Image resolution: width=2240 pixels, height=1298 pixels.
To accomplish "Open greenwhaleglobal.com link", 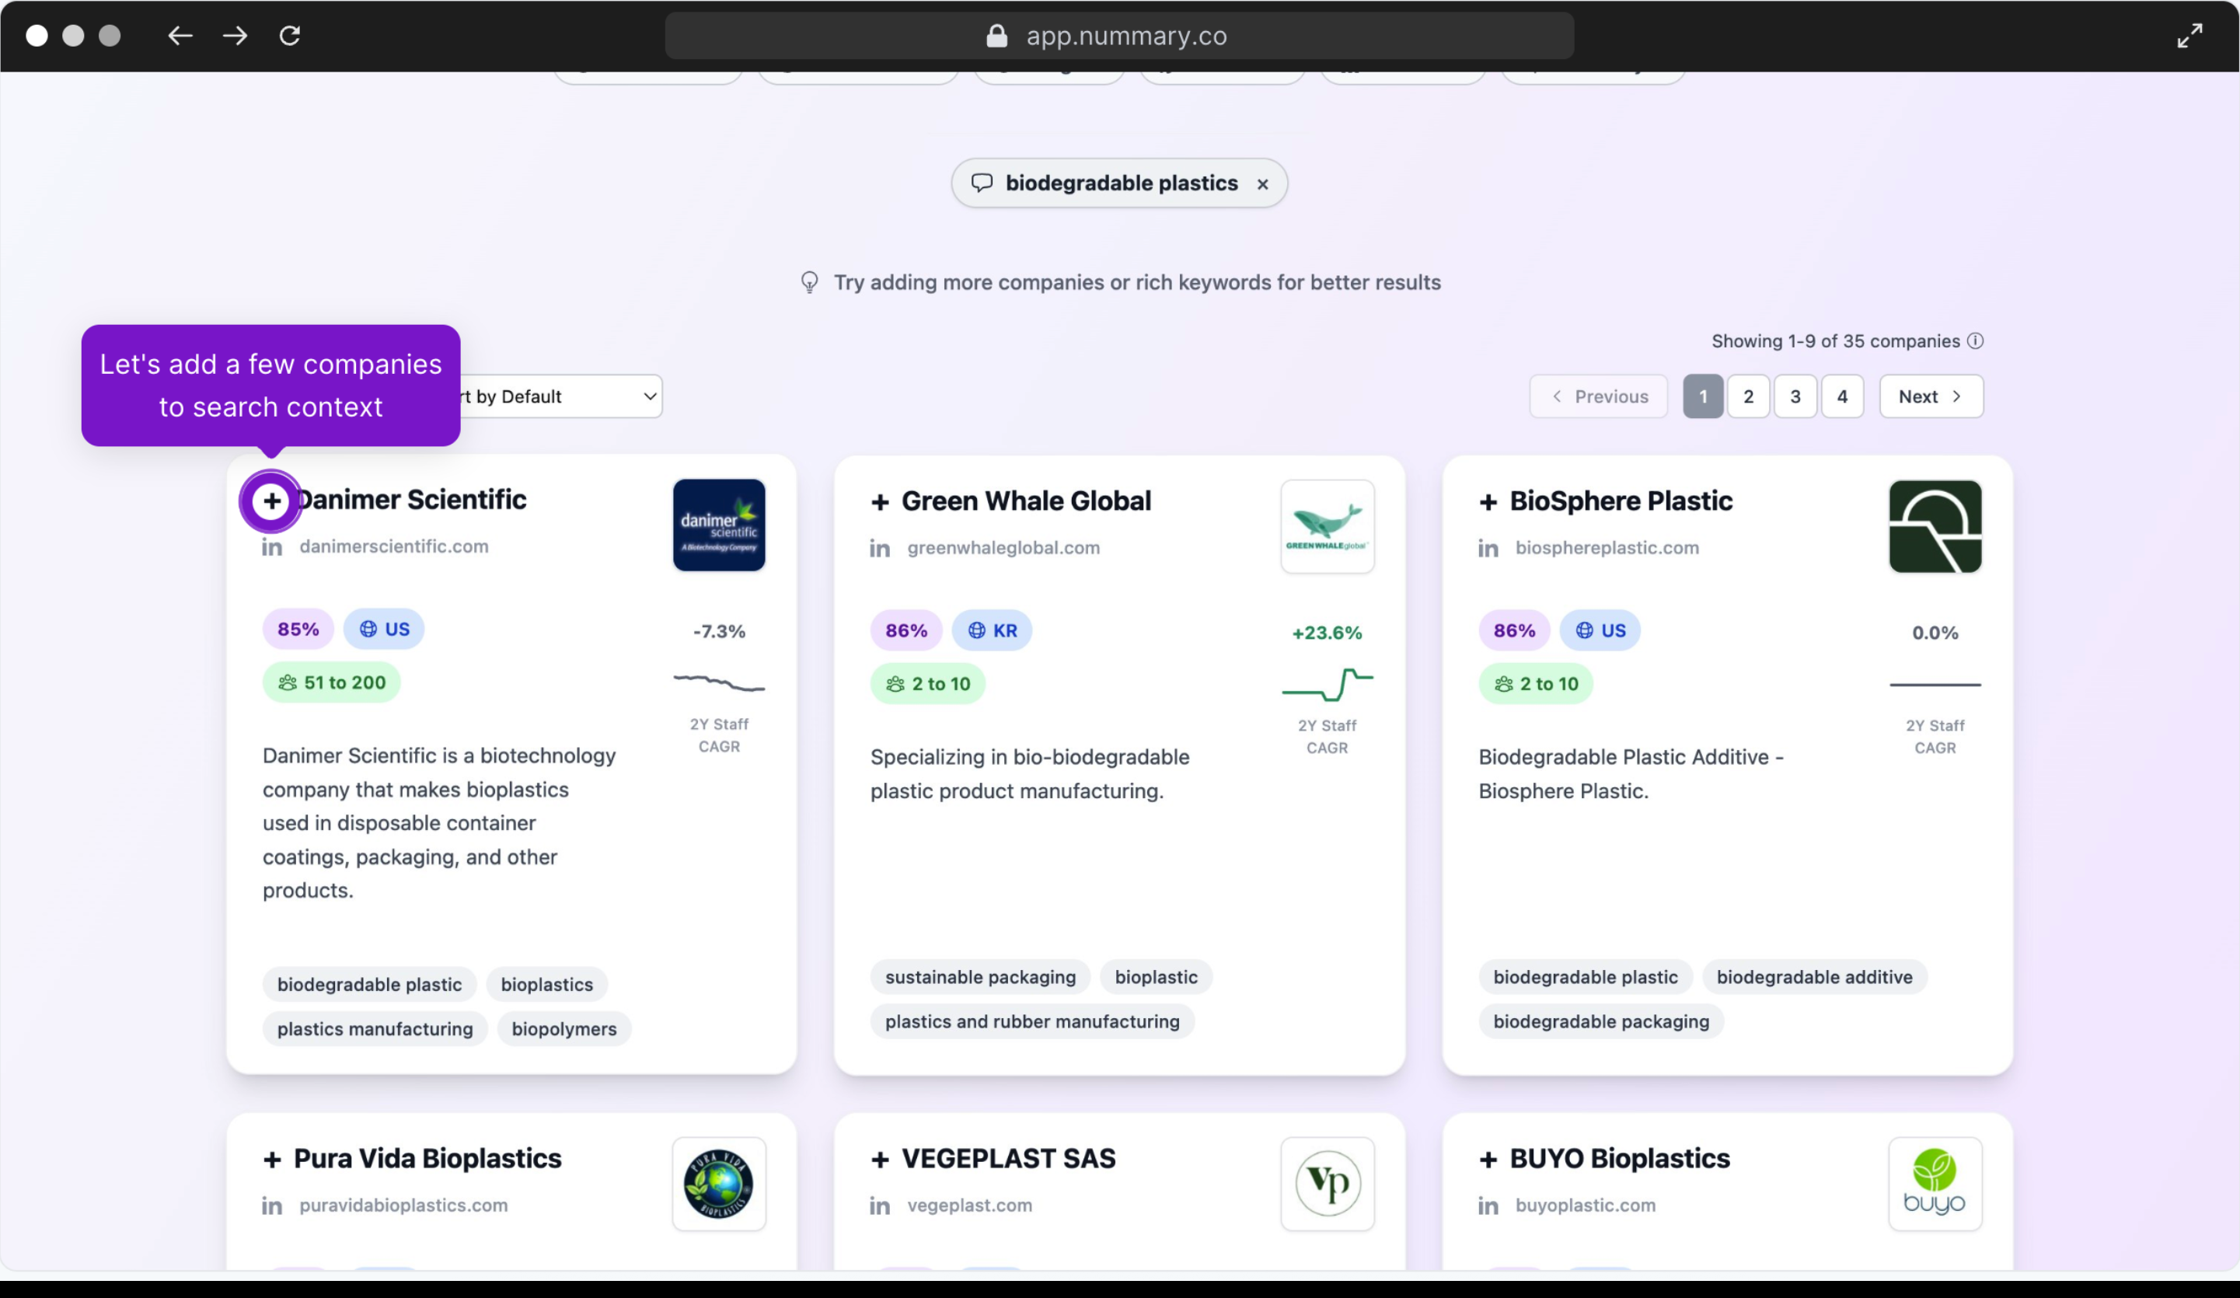I will pyautogui.click(x=1003, y=549).
